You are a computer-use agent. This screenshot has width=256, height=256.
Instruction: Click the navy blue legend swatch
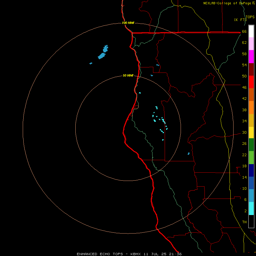251,170
